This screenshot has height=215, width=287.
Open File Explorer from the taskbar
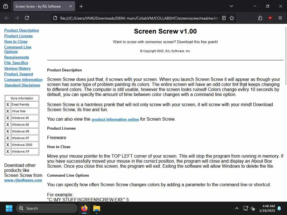coord(97,208)
